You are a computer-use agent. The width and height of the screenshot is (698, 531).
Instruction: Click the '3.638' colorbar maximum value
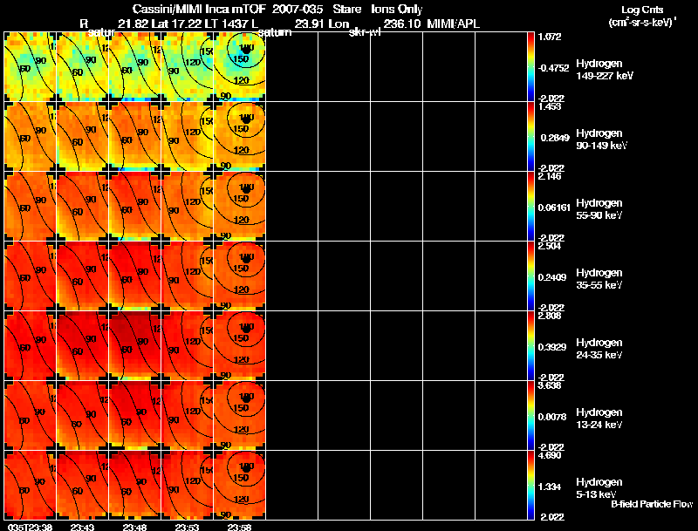pos(550,385)
